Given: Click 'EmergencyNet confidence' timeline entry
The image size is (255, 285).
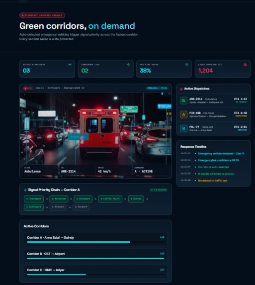Looking at the screenshot, I should pyautogui.click(x=219, y=160).
